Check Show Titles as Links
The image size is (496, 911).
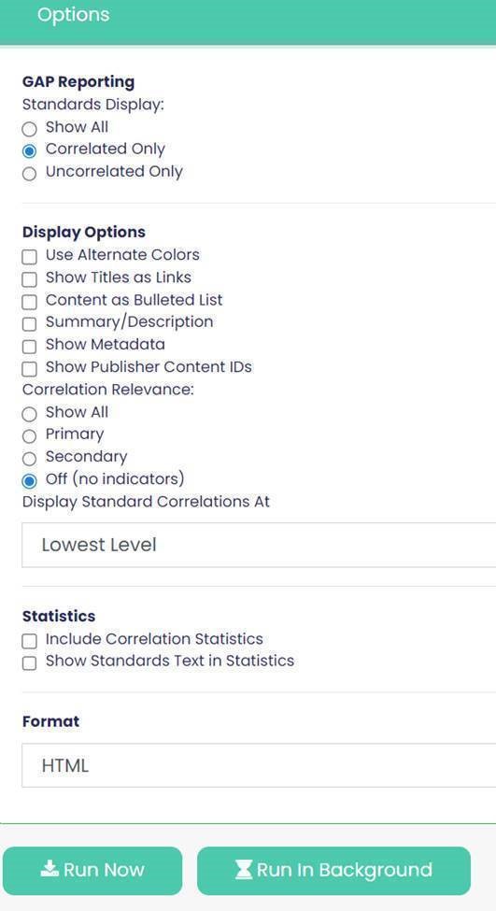(x=29, y=279)
